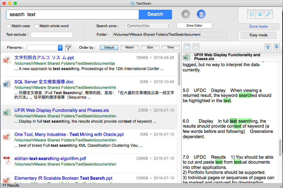Open aldrian-text-searching-algorithm.pdf link
The width and height of the screenshot is (283, 188).
click(x=50, y=158)
